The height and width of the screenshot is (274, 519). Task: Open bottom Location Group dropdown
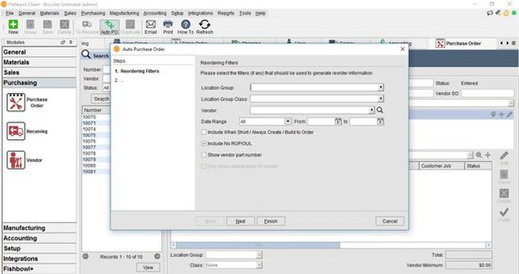259,255
